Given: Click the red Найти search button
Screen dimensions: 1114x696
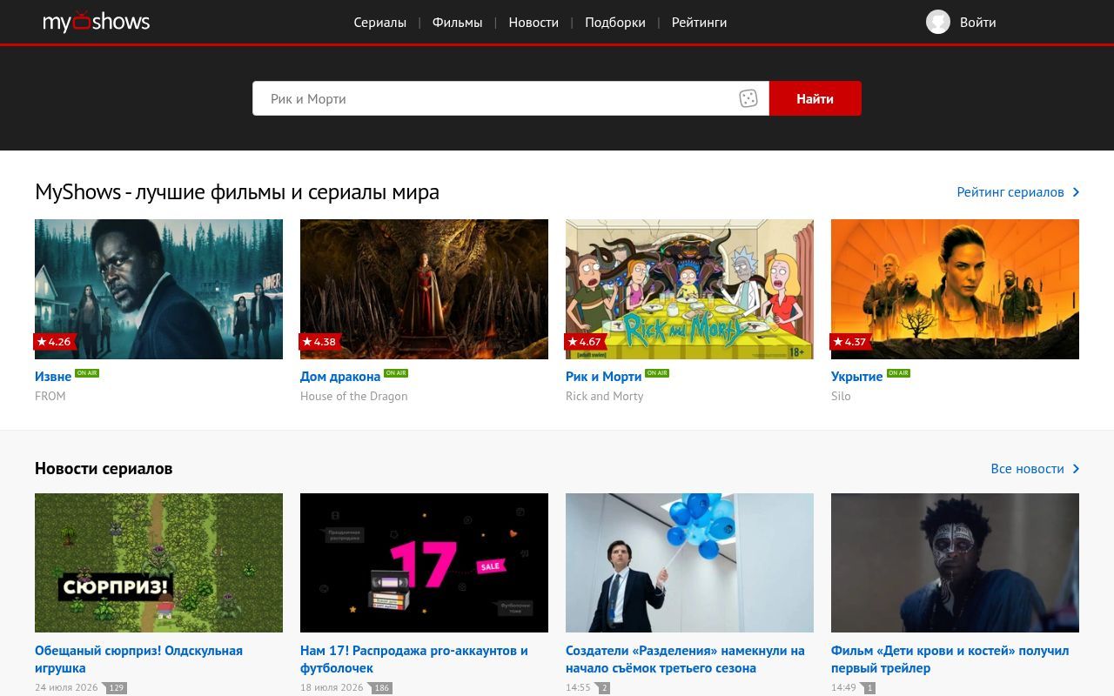Looking at the screenshot, I should [815, 98].
